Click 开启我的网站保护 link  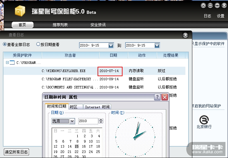click(x=206, y=106)
